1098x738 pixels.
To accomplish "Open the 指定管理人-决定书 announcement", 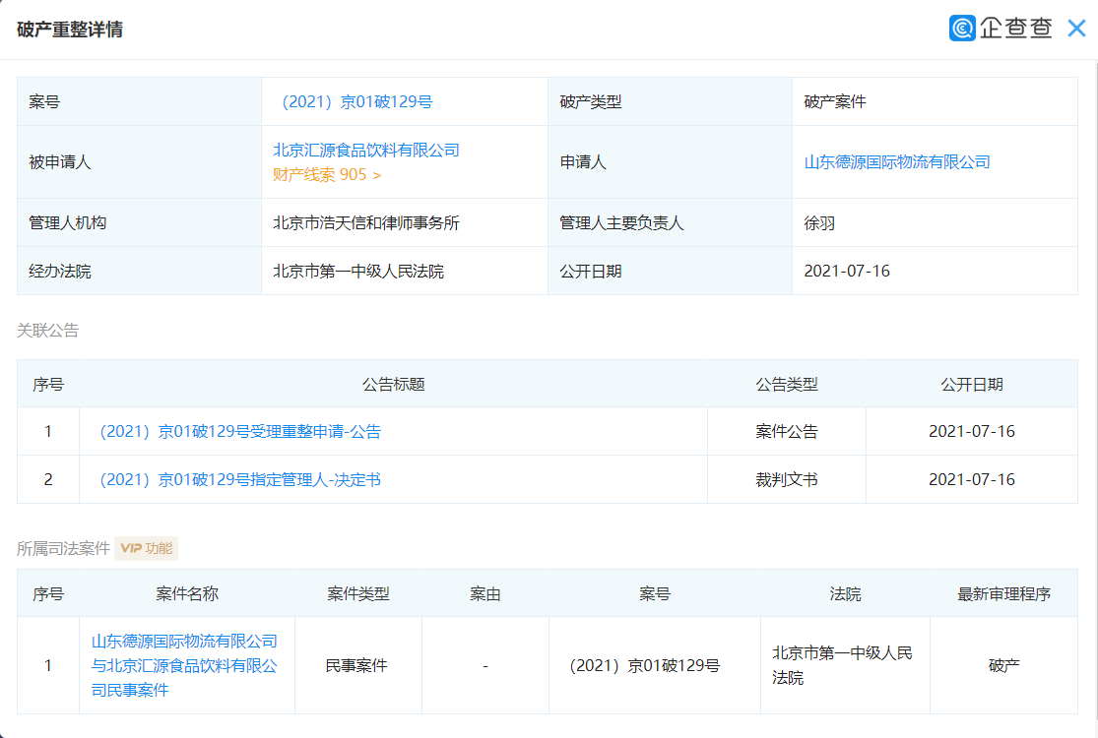I will click(239, 479).
